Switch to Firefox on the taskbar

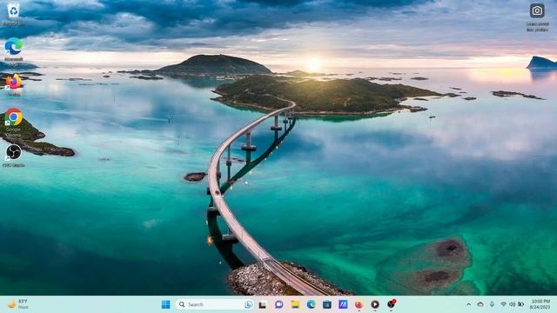click(x=359, y=304)
